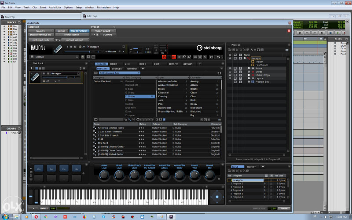Select 2 Coil Clean Tremolo preset row

[x=157, y=132]
